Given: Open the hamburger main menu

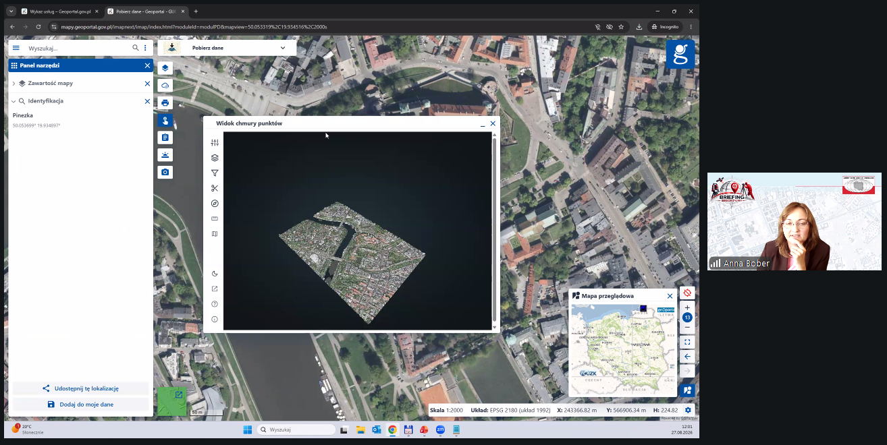Looking at the screenshot, I should pyautogui.click(x=16, y=48).
